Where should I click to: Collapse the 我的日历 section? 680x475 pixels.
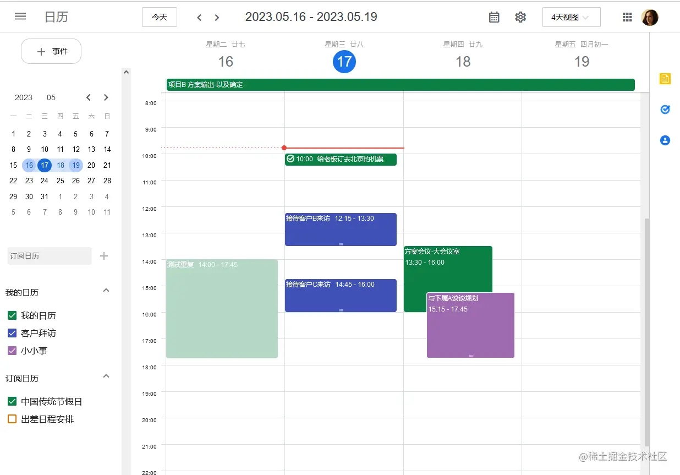(x=106, y=290)
